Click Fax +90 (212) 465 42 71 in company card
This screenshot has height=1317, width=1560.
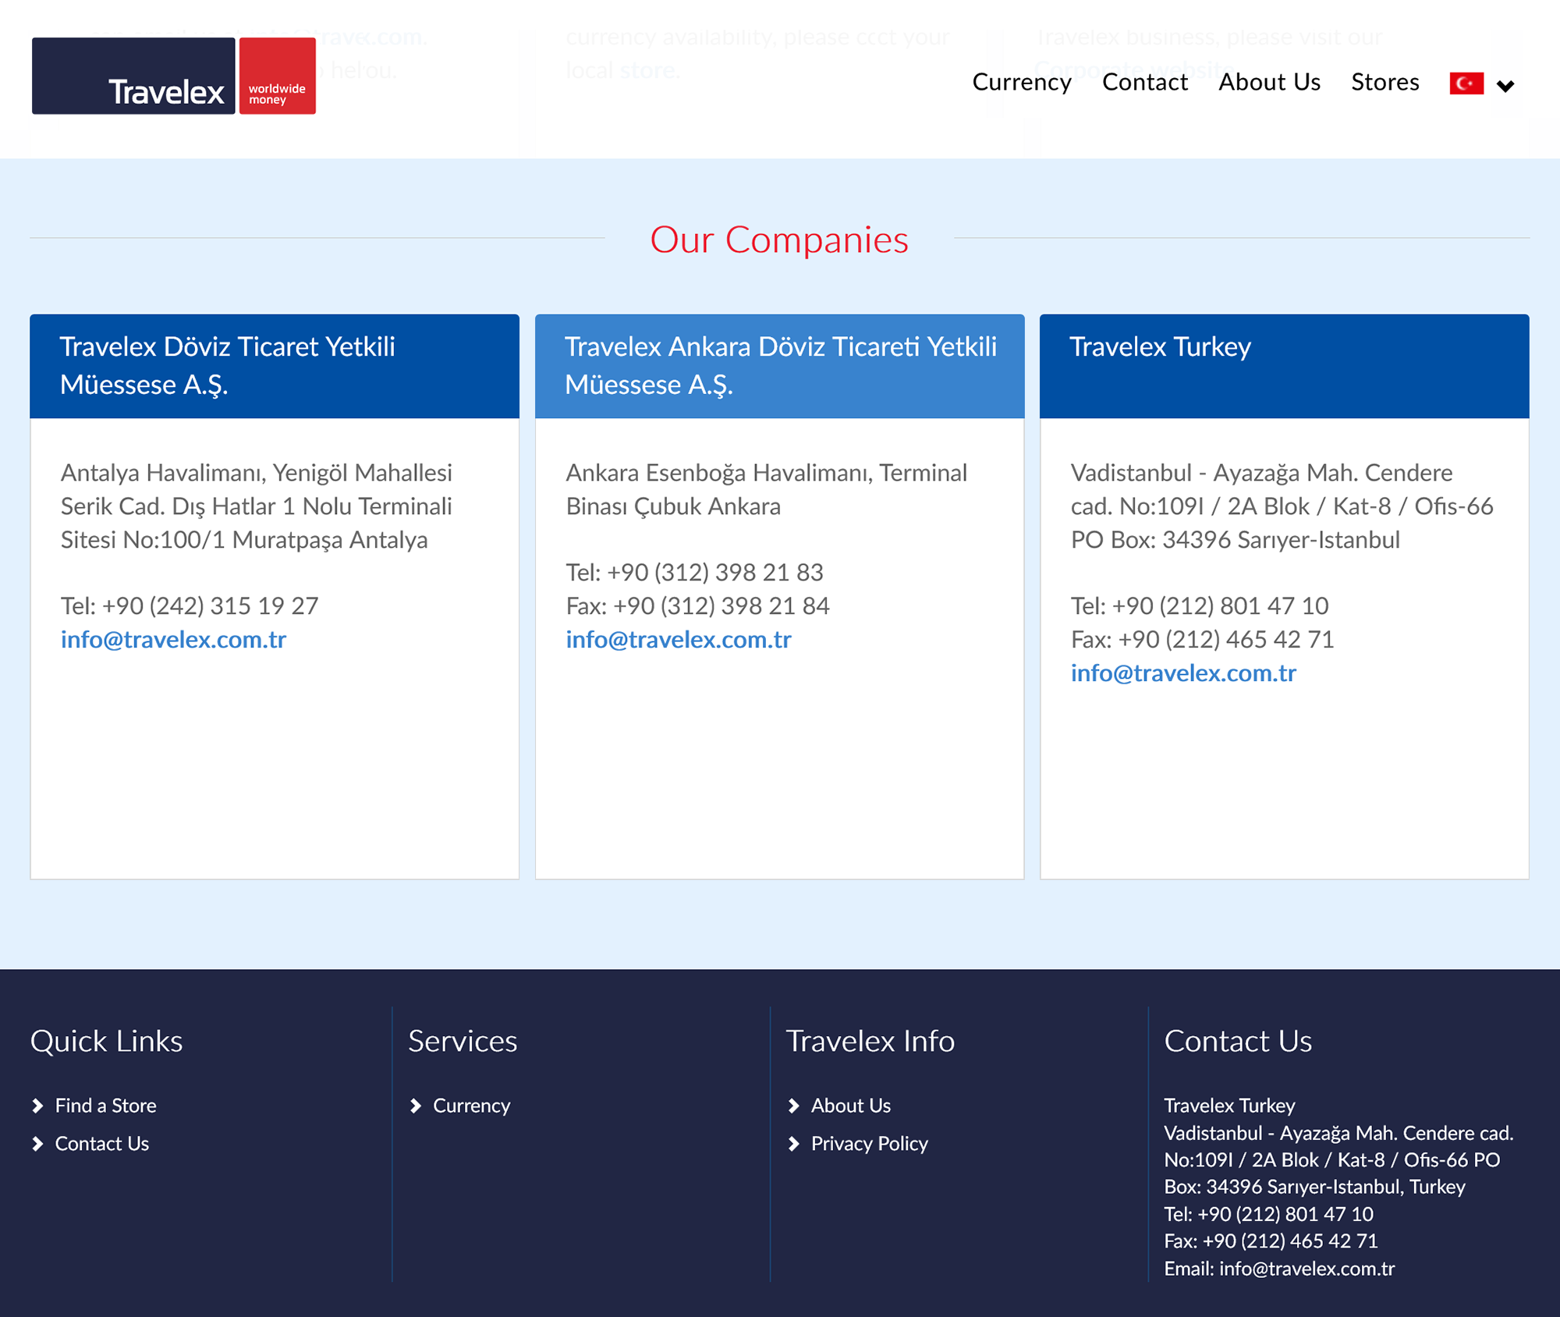(x=1202, y=639)
